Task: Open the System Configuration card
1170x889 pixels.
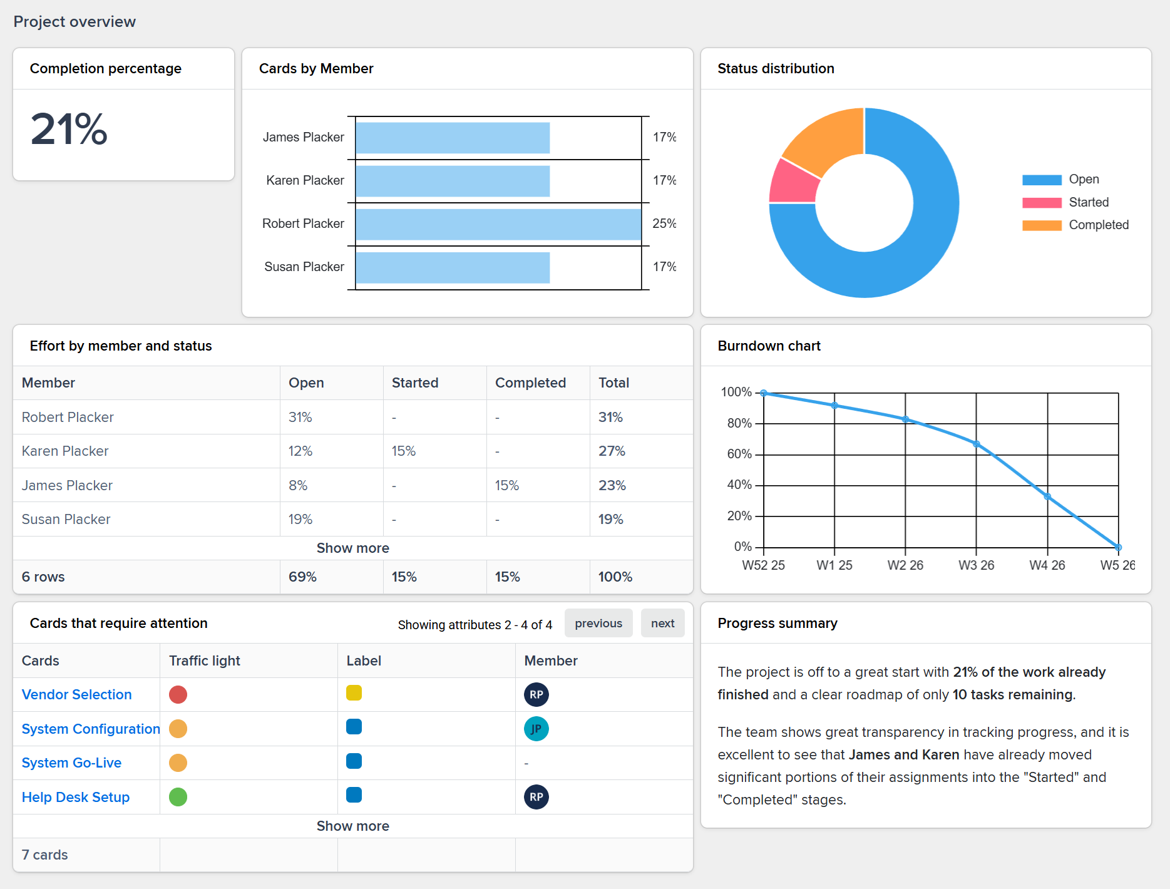Action: point(90,729)
